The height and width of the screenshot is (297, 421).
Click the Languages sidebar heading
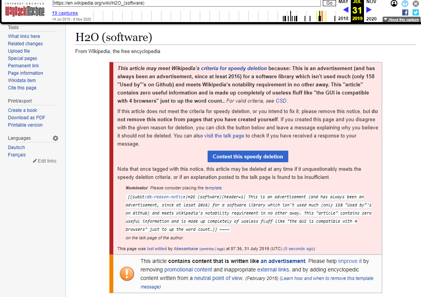[19, 138]
